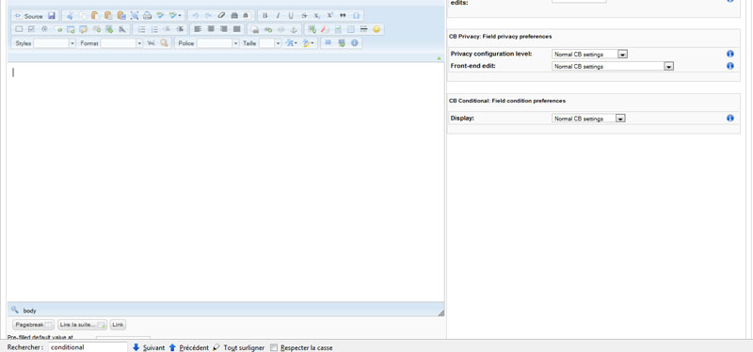Open Front-end edit dropdown
This screenshot has width=753, height=352.
[x=613, y=66]
